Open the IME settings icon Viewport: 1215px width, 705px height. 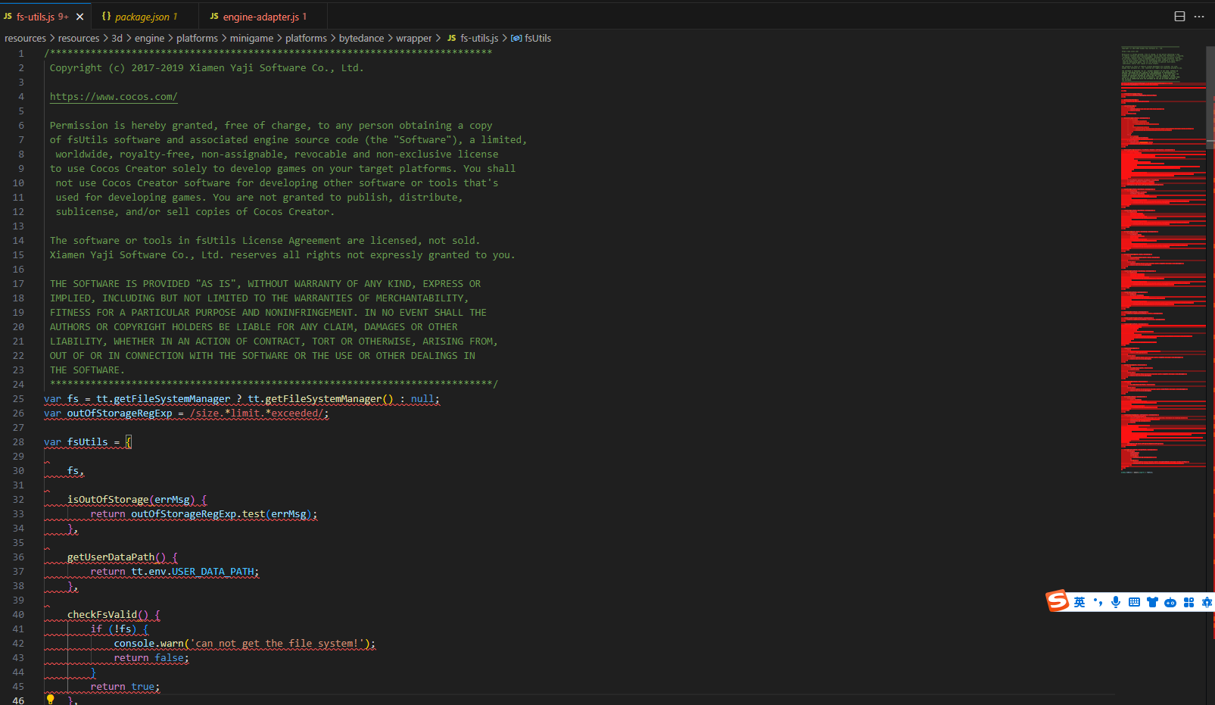1207,602
